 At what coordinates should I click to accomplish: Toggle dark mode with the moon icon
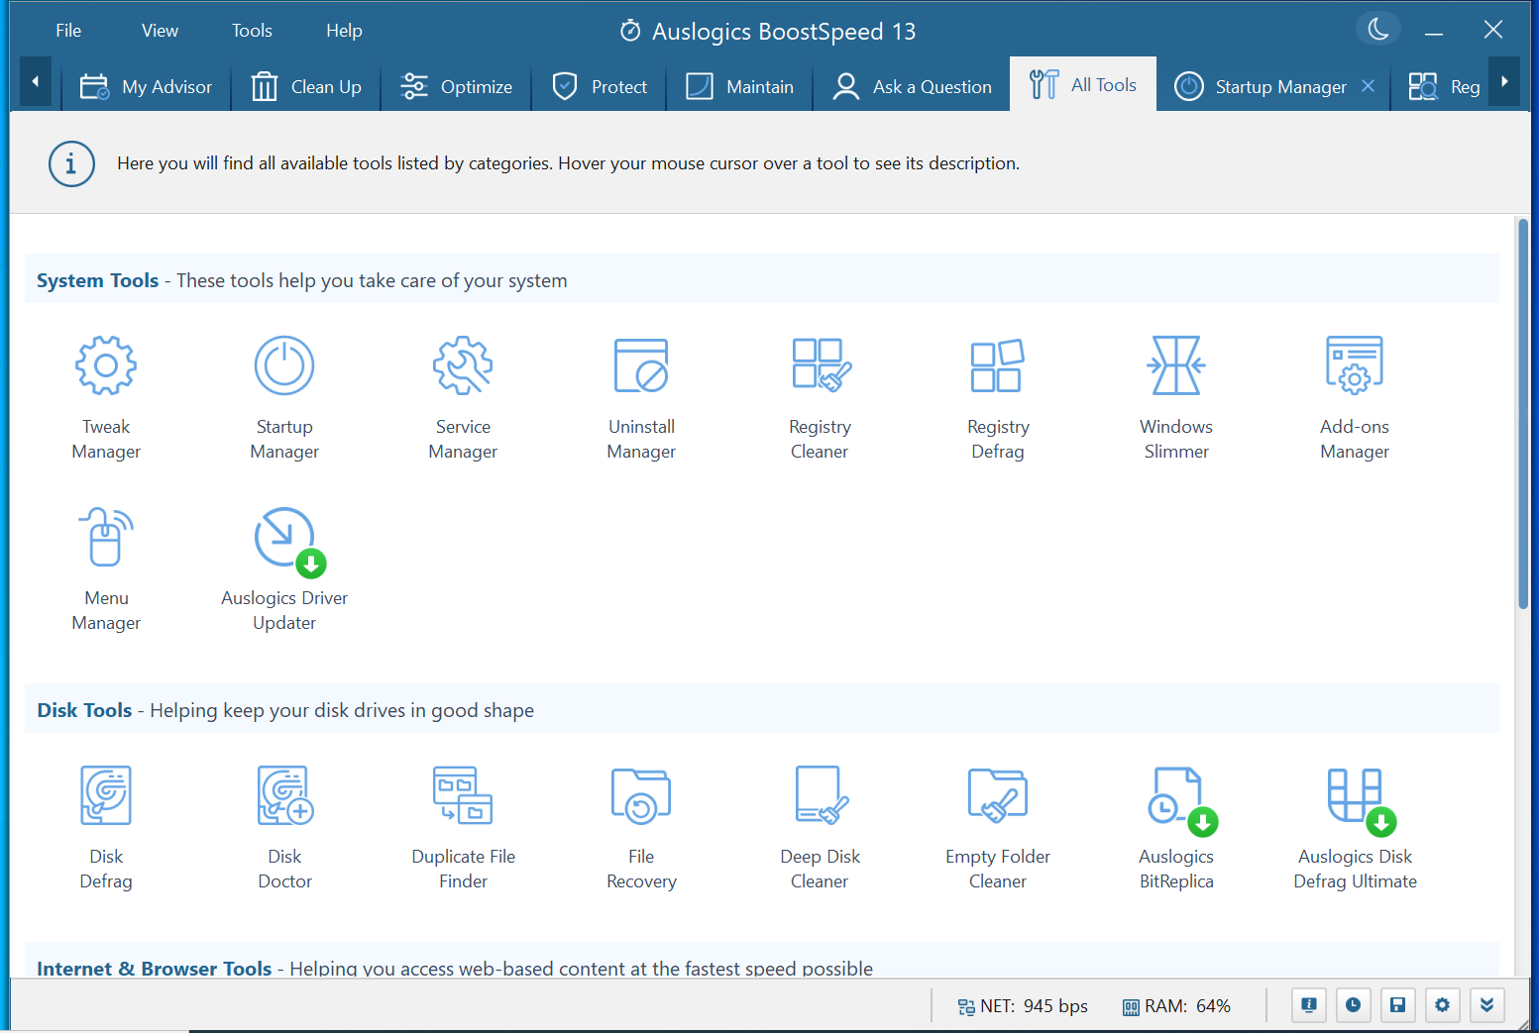point(1378,29)
